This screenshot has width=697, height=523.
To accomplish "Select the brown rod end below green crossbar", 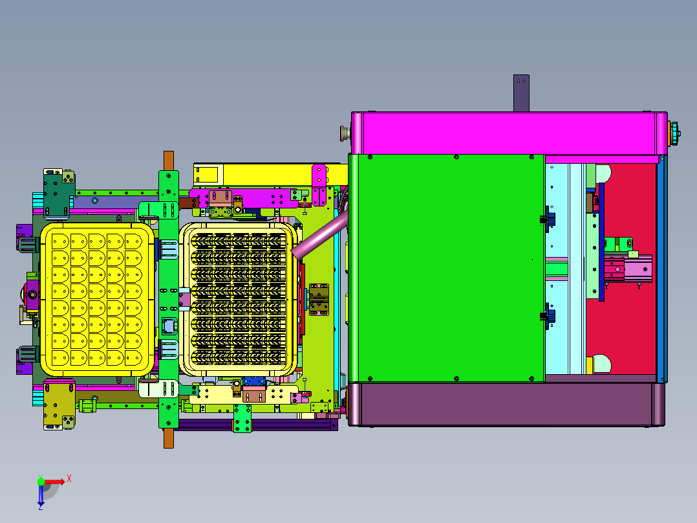I will (169, 438).
